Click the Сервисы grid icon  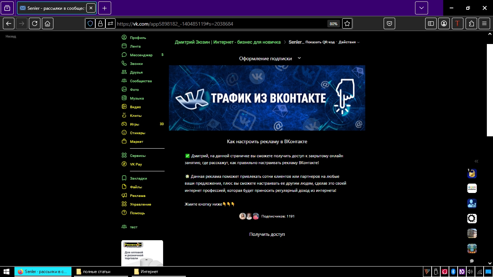click(x=124, y=155)
